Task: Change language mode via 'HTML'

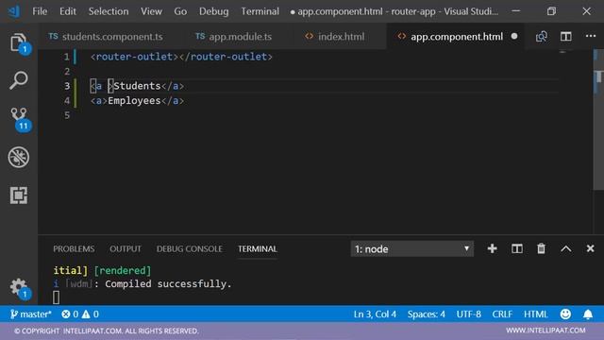Action: pos(535,314)
